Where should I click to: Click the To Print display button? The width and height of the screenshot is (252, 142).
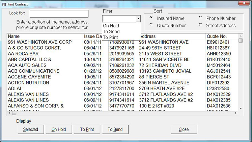(x=87, y=129)
